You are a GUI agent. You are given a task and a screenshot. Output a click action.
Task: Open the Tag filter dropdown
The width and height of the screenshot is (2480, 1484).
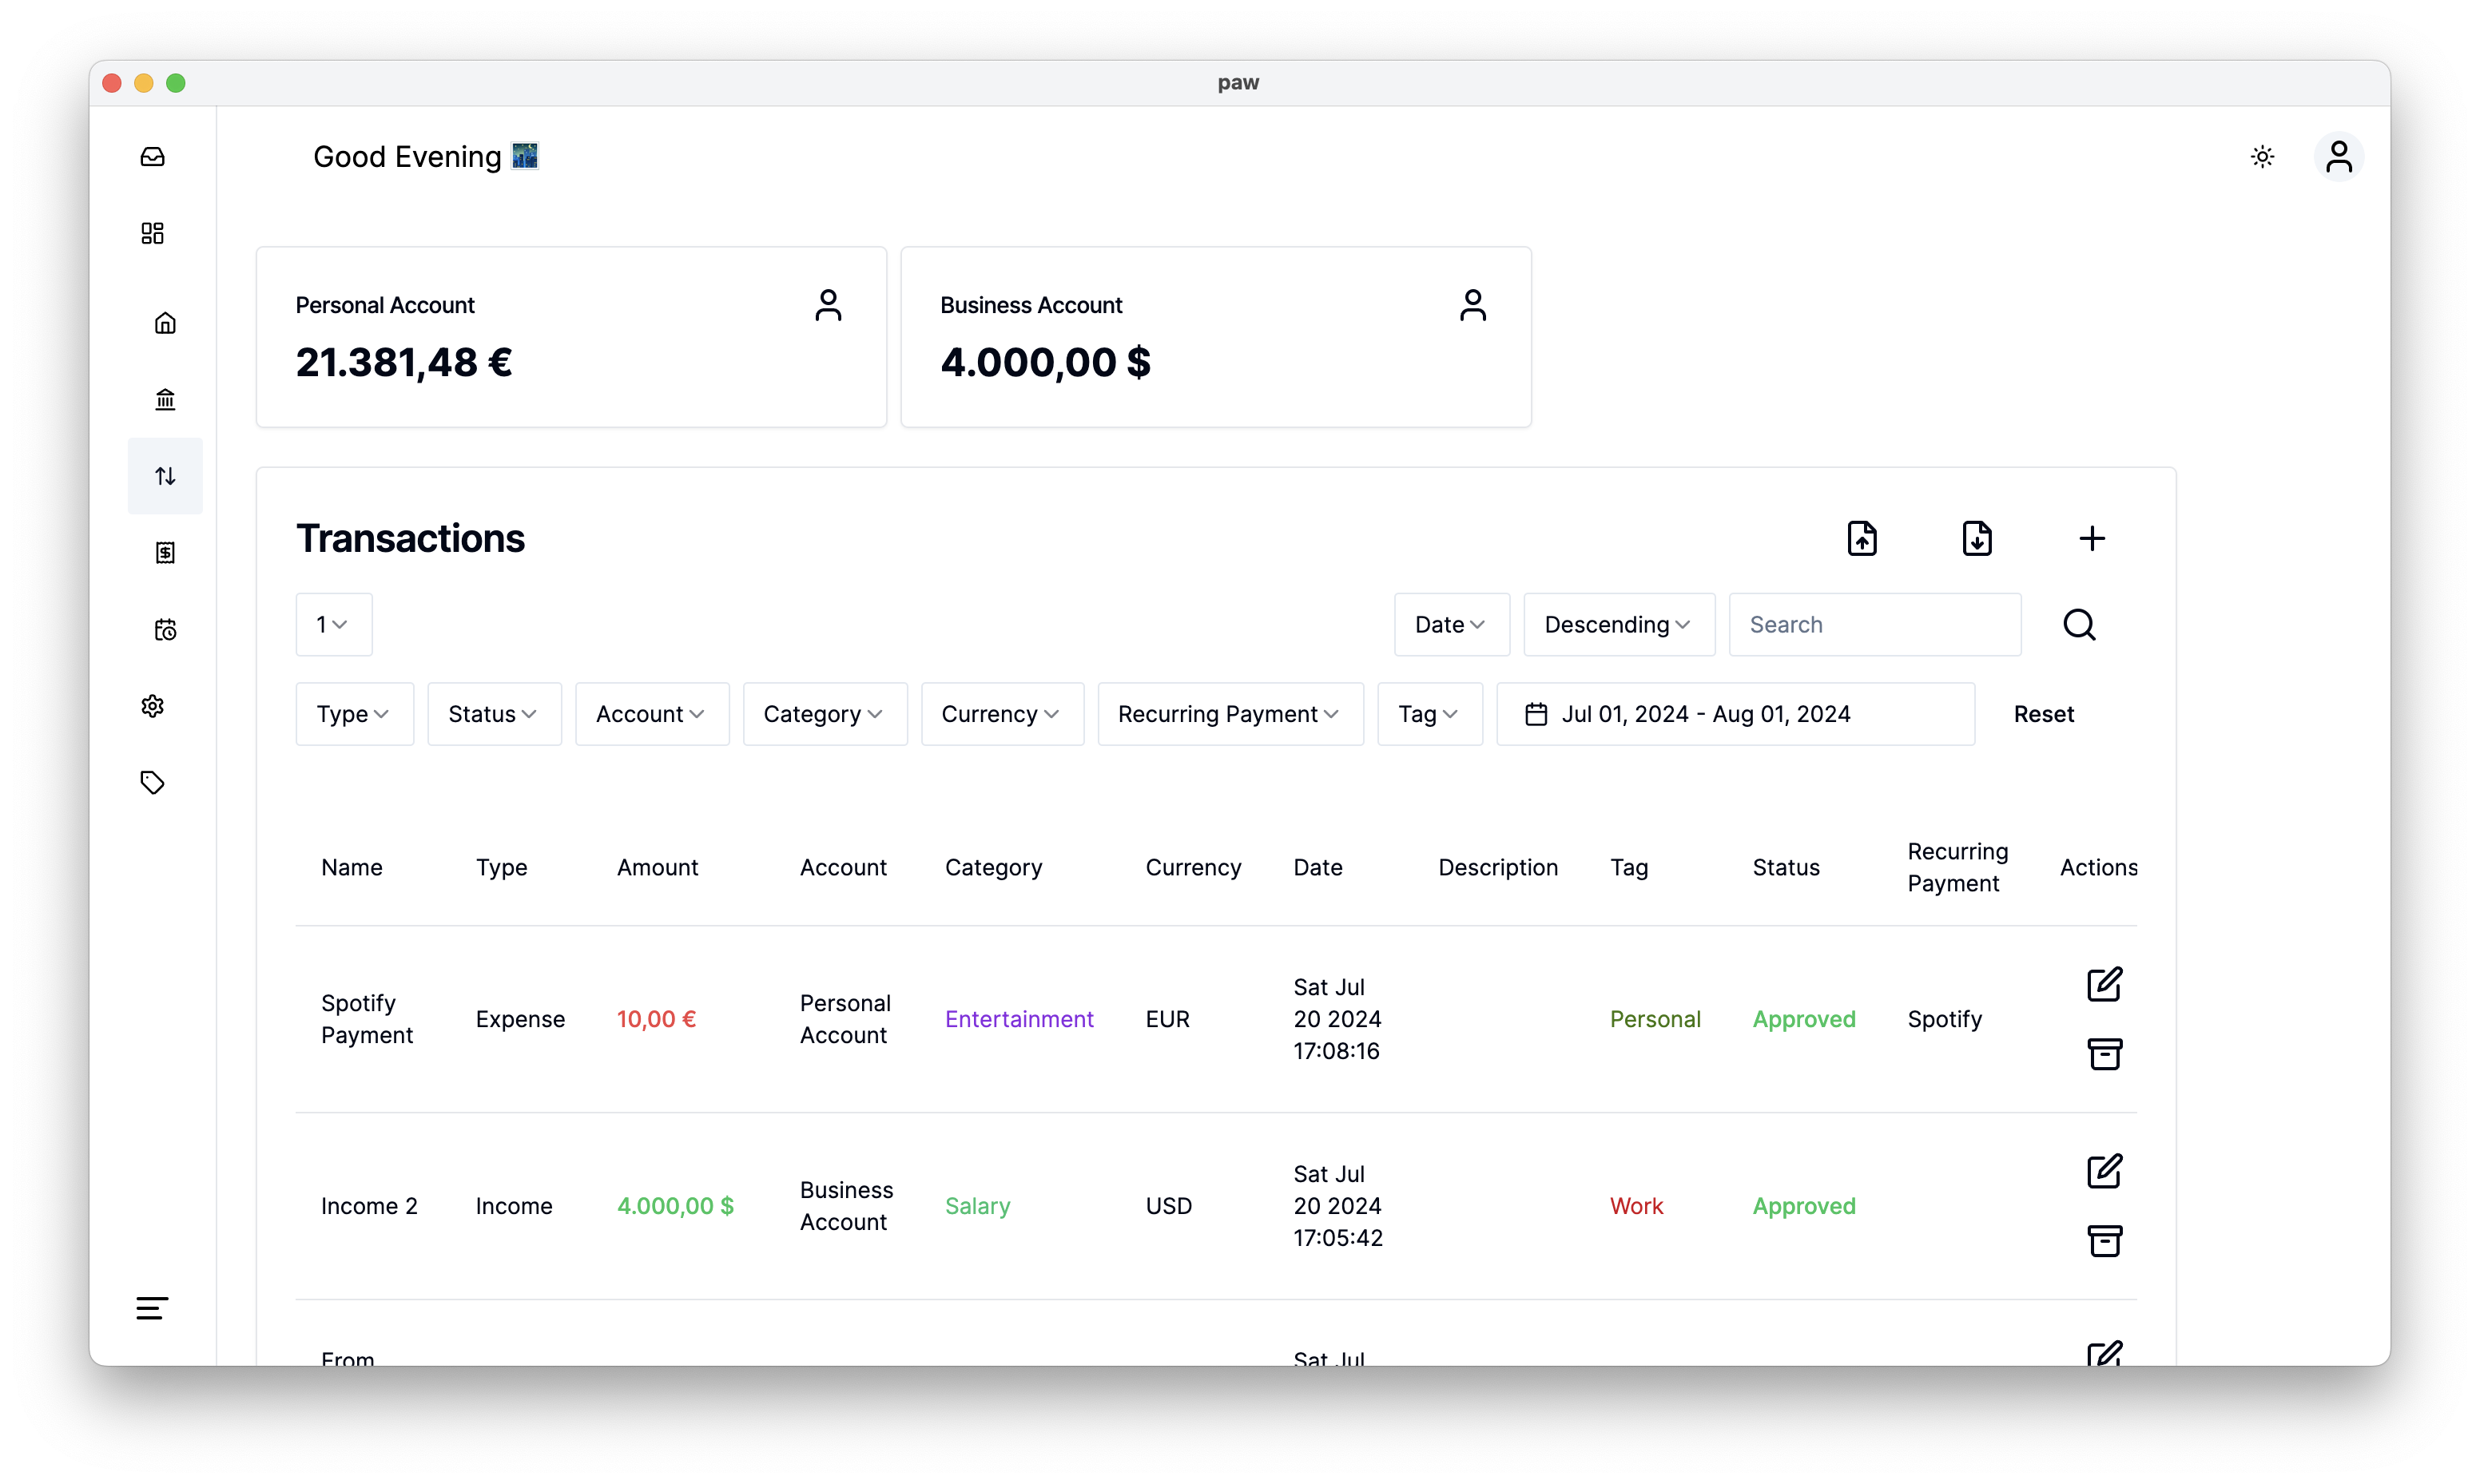pyautogui.click(x=1429, y=714)
